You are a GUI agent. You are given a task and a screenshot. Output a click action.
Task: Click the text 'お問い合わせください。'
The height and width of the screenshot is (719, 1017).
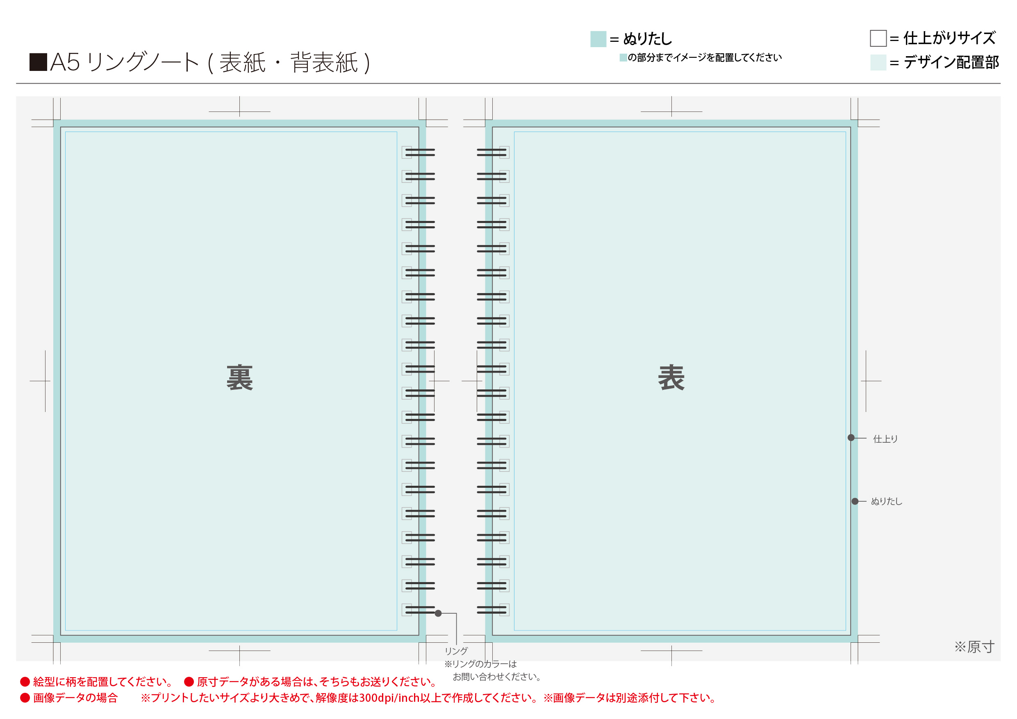[x=496, y=676]
